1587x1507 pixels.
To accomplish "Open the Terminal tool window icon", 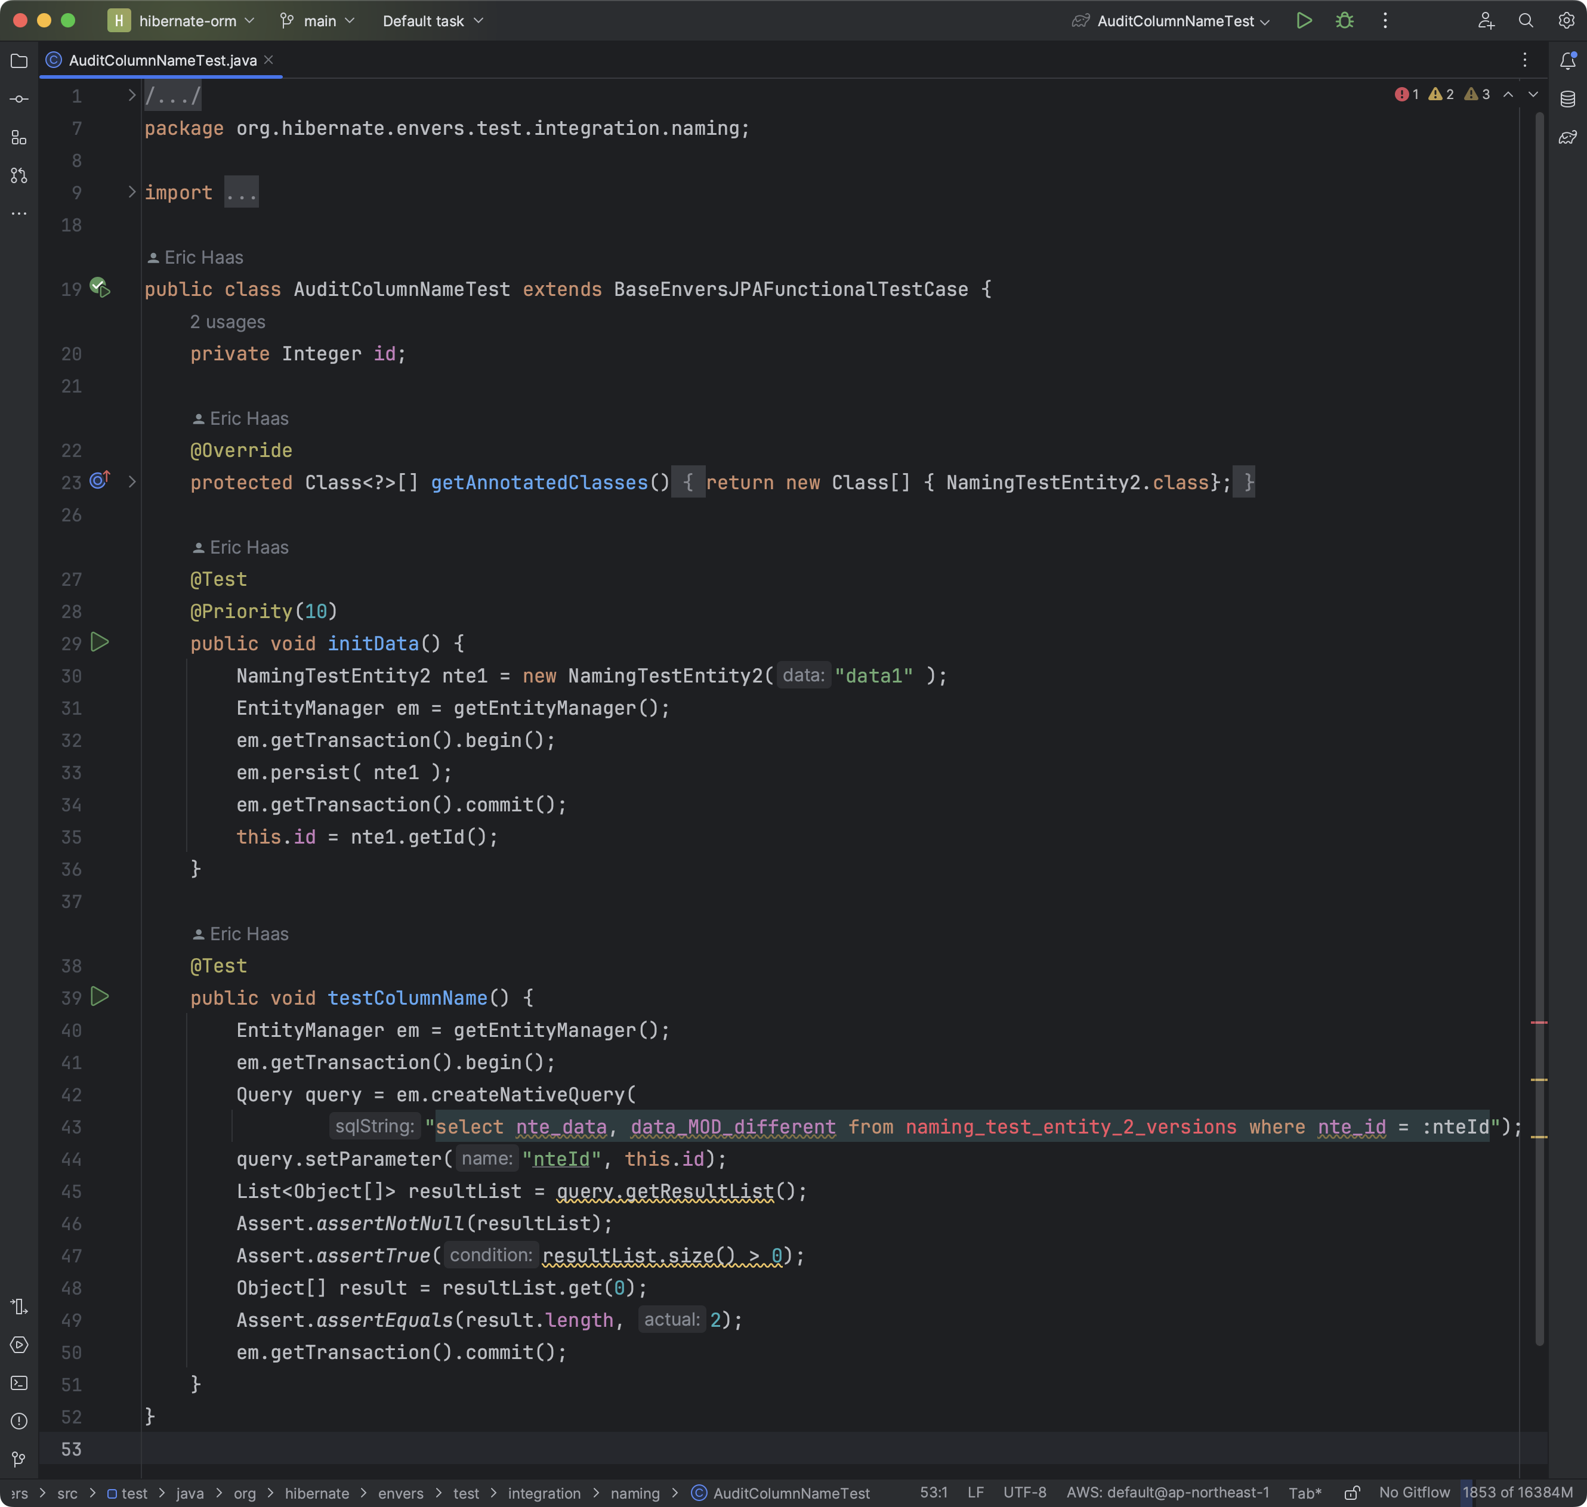I will [x=19, y=1382].
